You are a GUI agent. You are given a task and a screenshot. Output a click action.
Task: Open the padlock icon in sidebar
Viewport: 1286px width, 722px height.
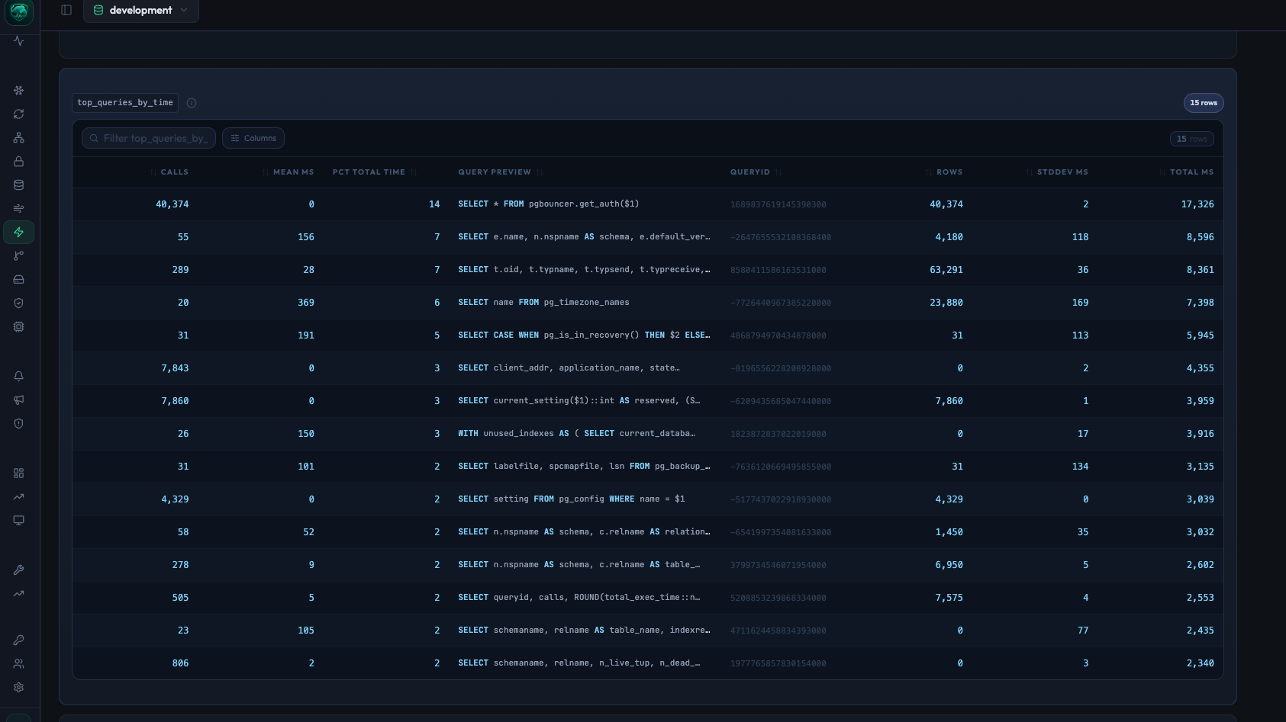19,162
